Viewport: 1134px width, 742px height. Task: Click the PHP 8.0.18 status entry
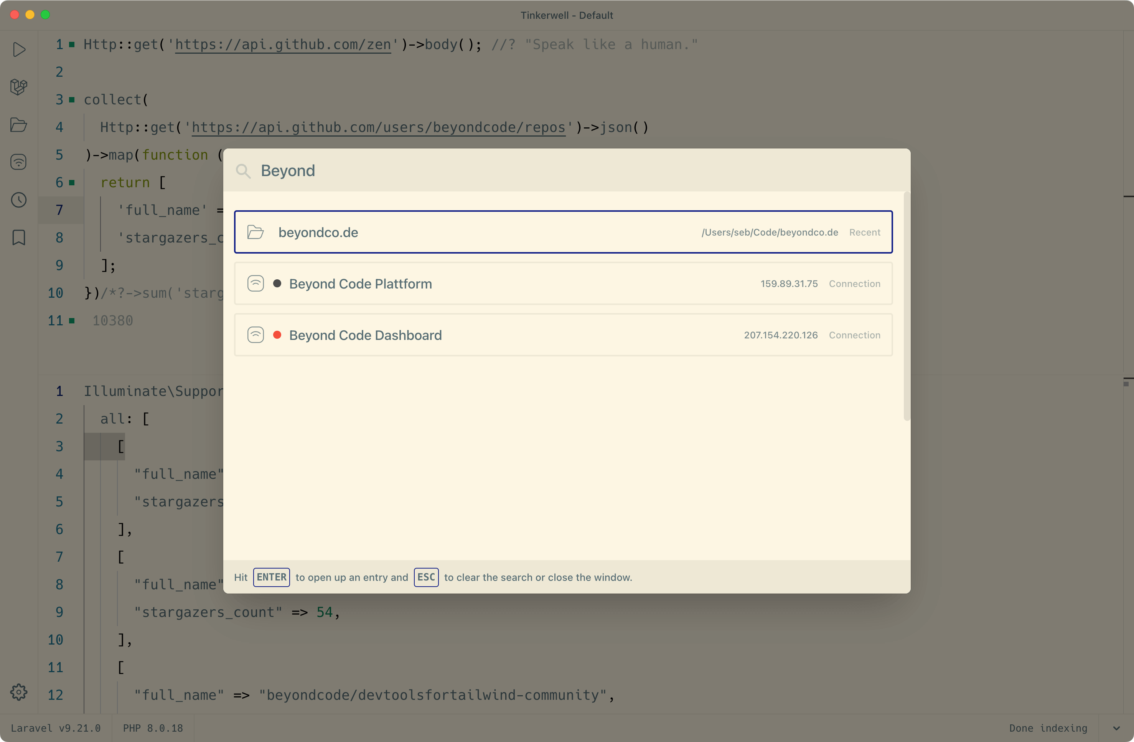[x=153, y=728]
